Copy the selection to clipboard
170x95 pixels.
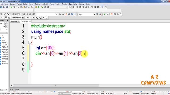(x=22, y=7)
